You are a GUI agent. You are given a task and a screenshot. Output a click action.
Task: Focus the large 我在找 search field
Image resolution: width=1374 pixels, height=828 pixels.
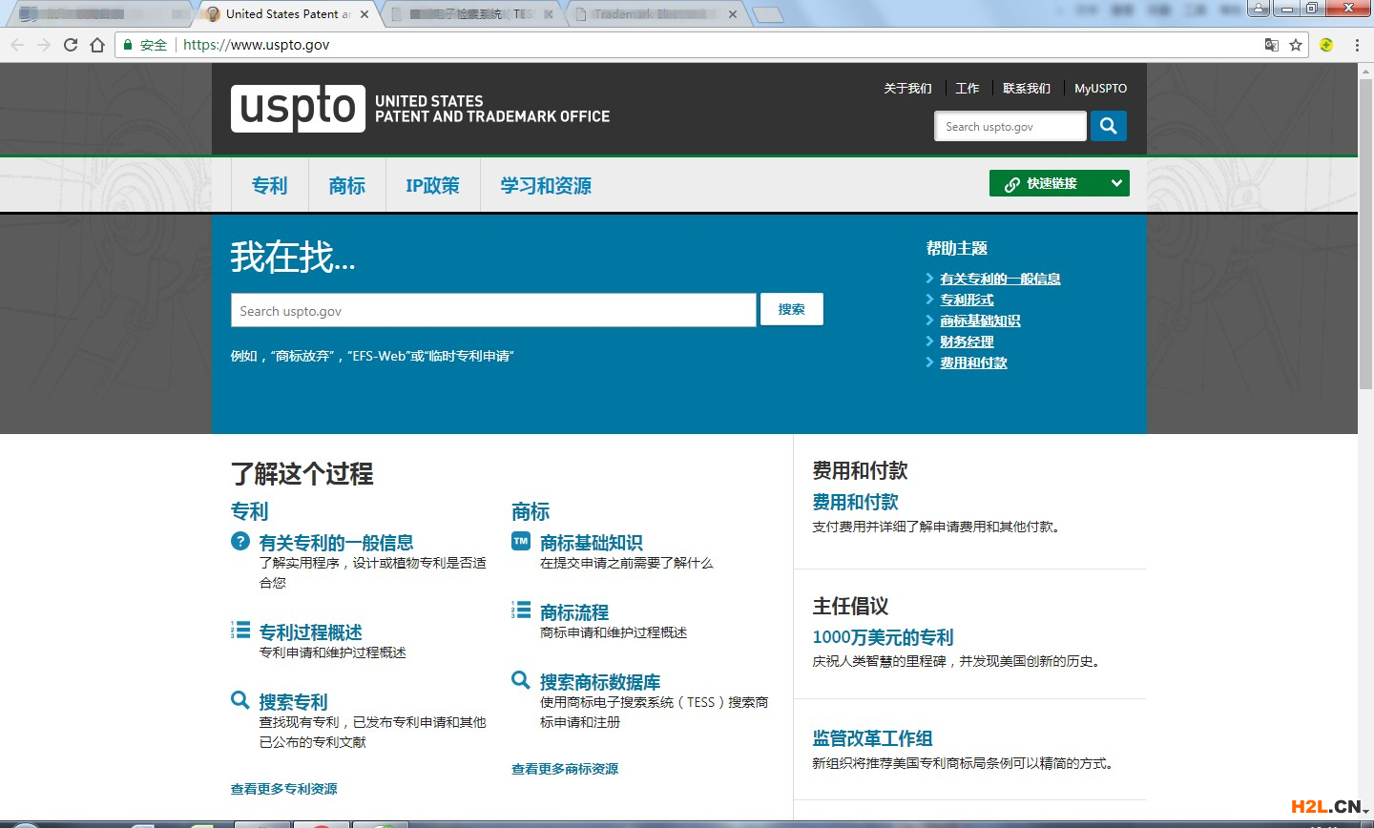click(x=493, y=310)
